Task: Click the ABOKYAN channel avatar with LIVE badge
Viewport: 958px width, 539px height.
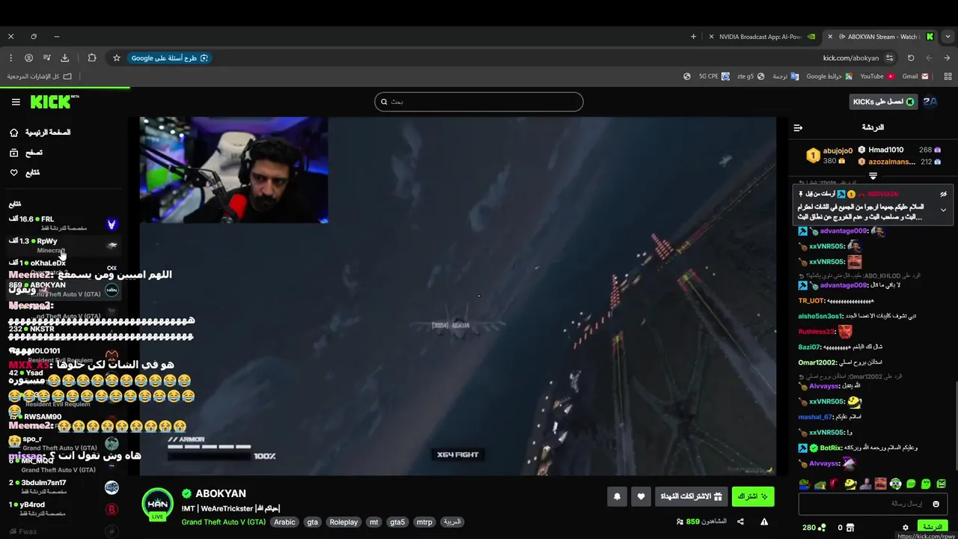Action: (x=158, y=503)
